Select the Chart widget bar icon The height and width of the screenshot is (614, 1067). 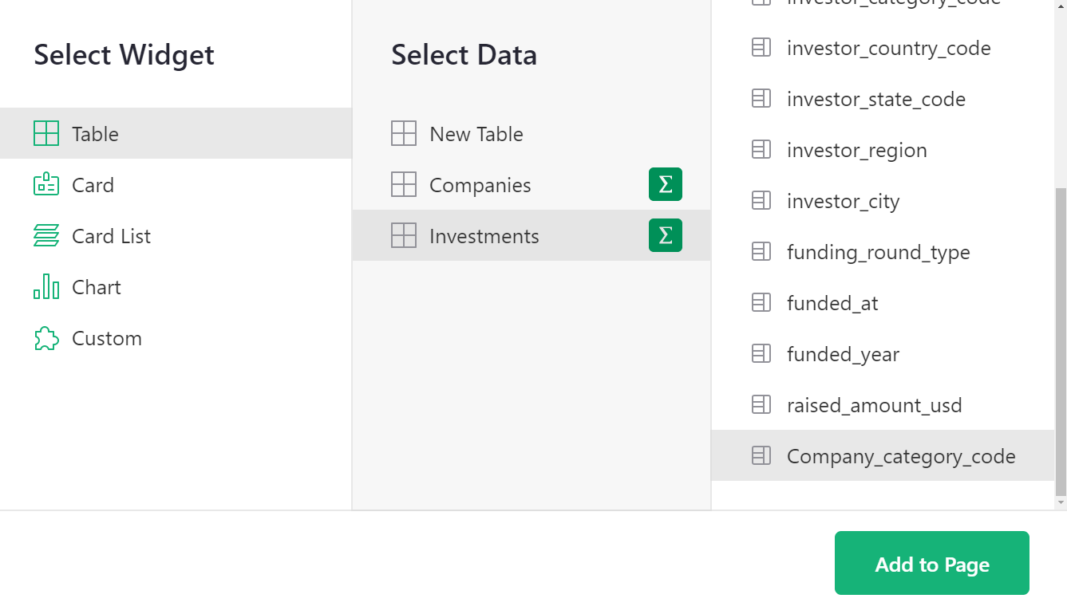[46, 286]
